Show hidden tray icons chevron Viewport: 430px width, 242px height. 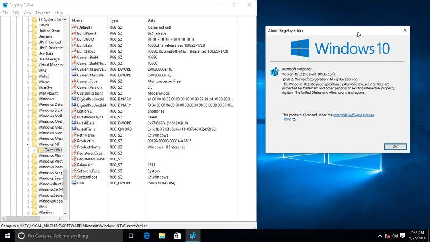tap(380, 236)
